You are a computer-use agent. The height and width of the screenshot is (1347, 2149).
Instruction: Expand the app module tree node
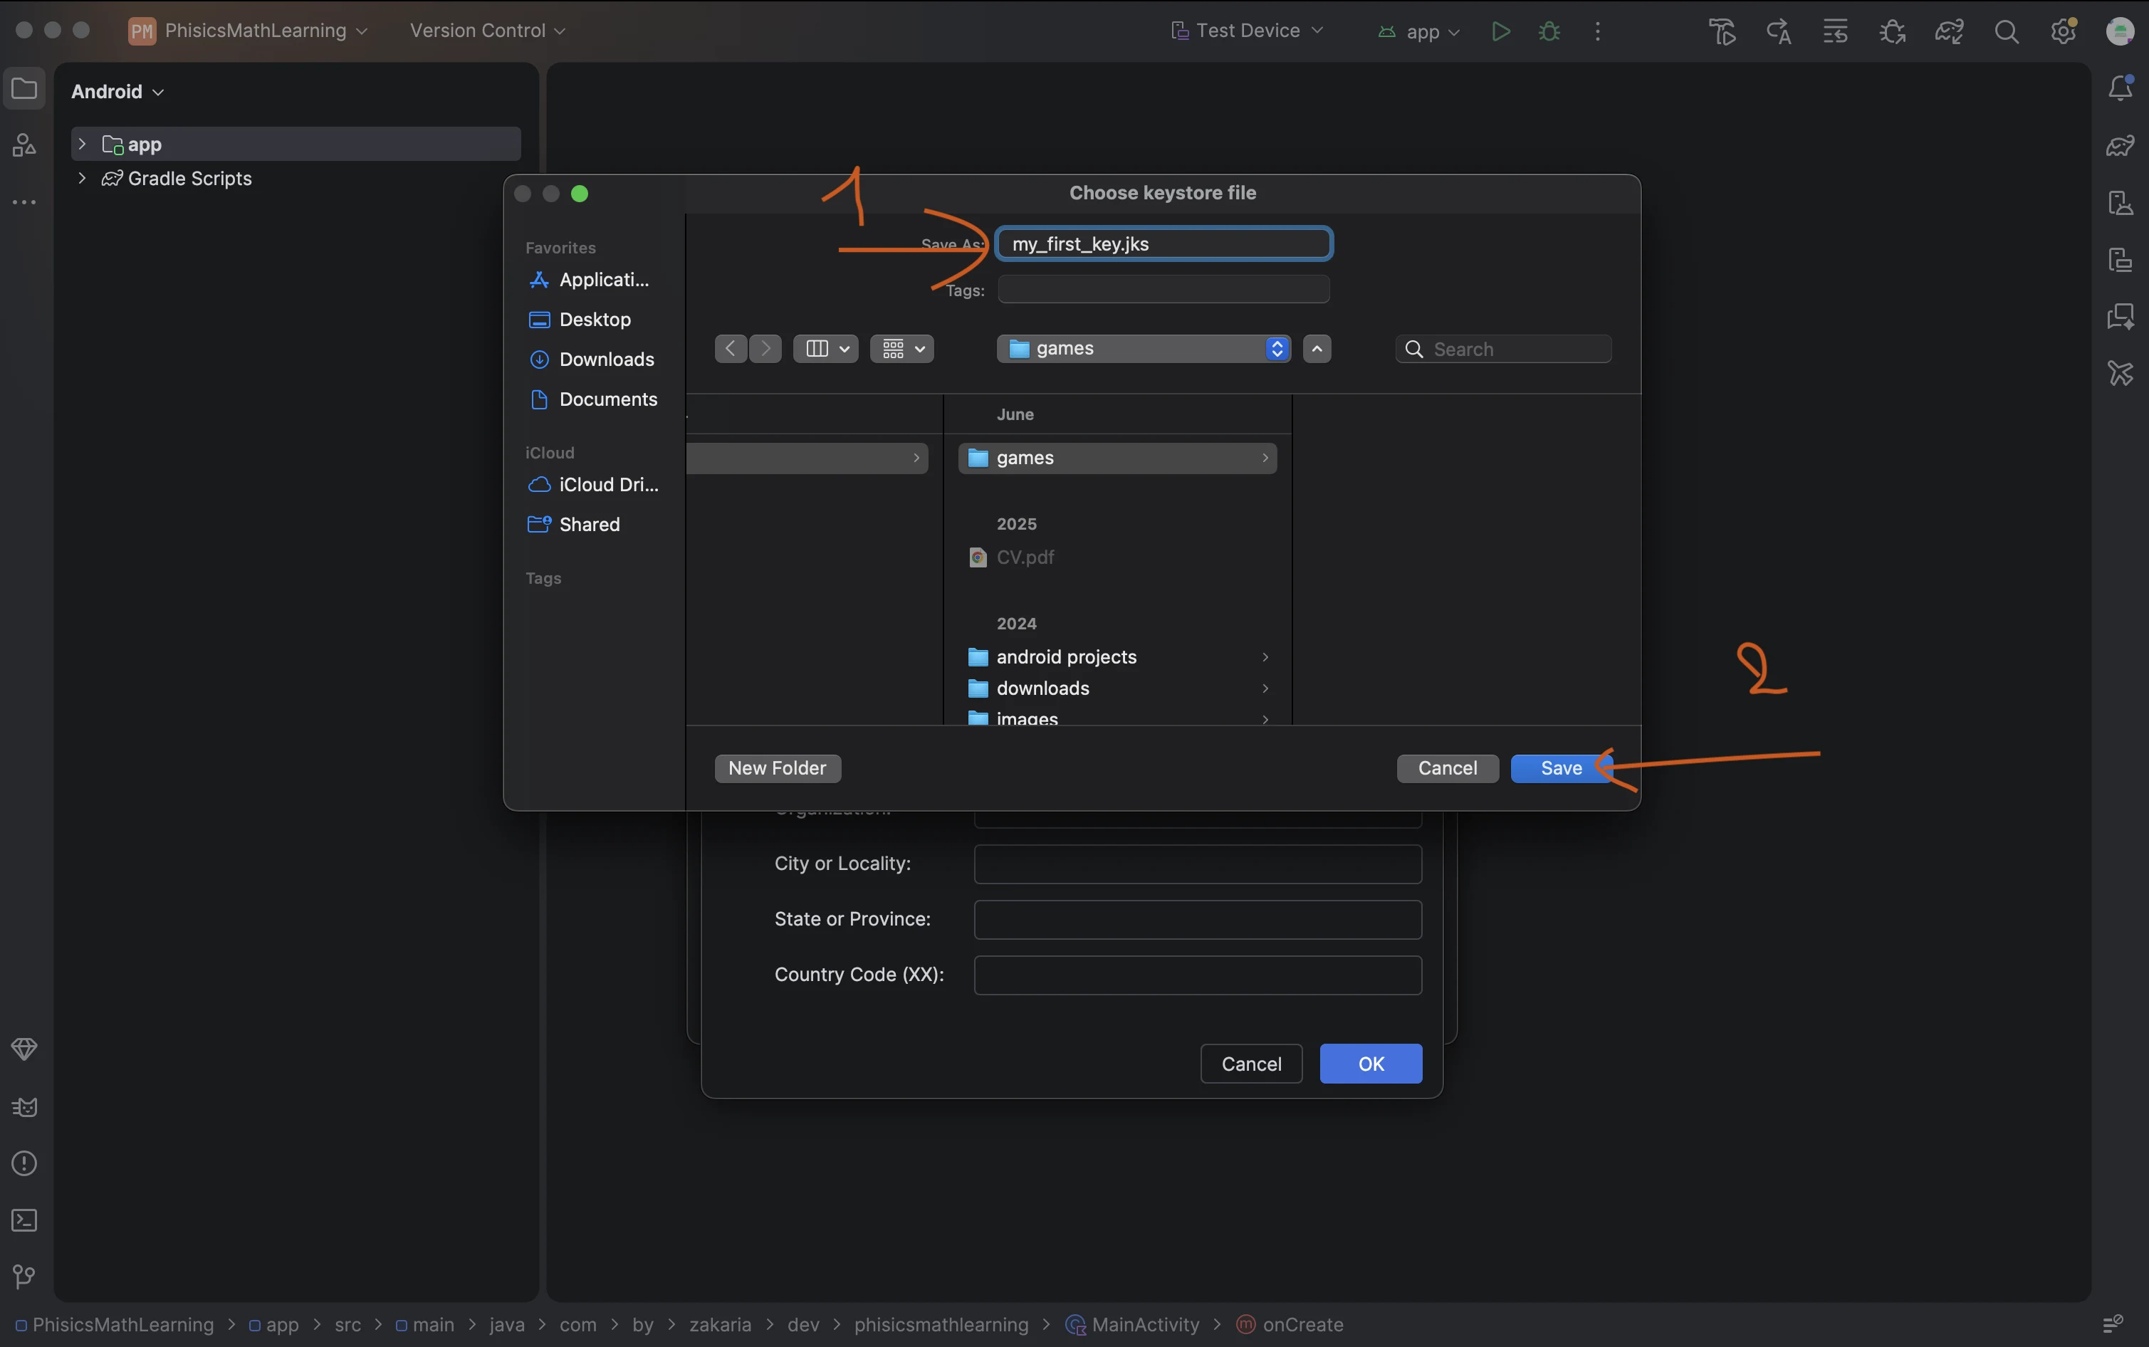82,143
